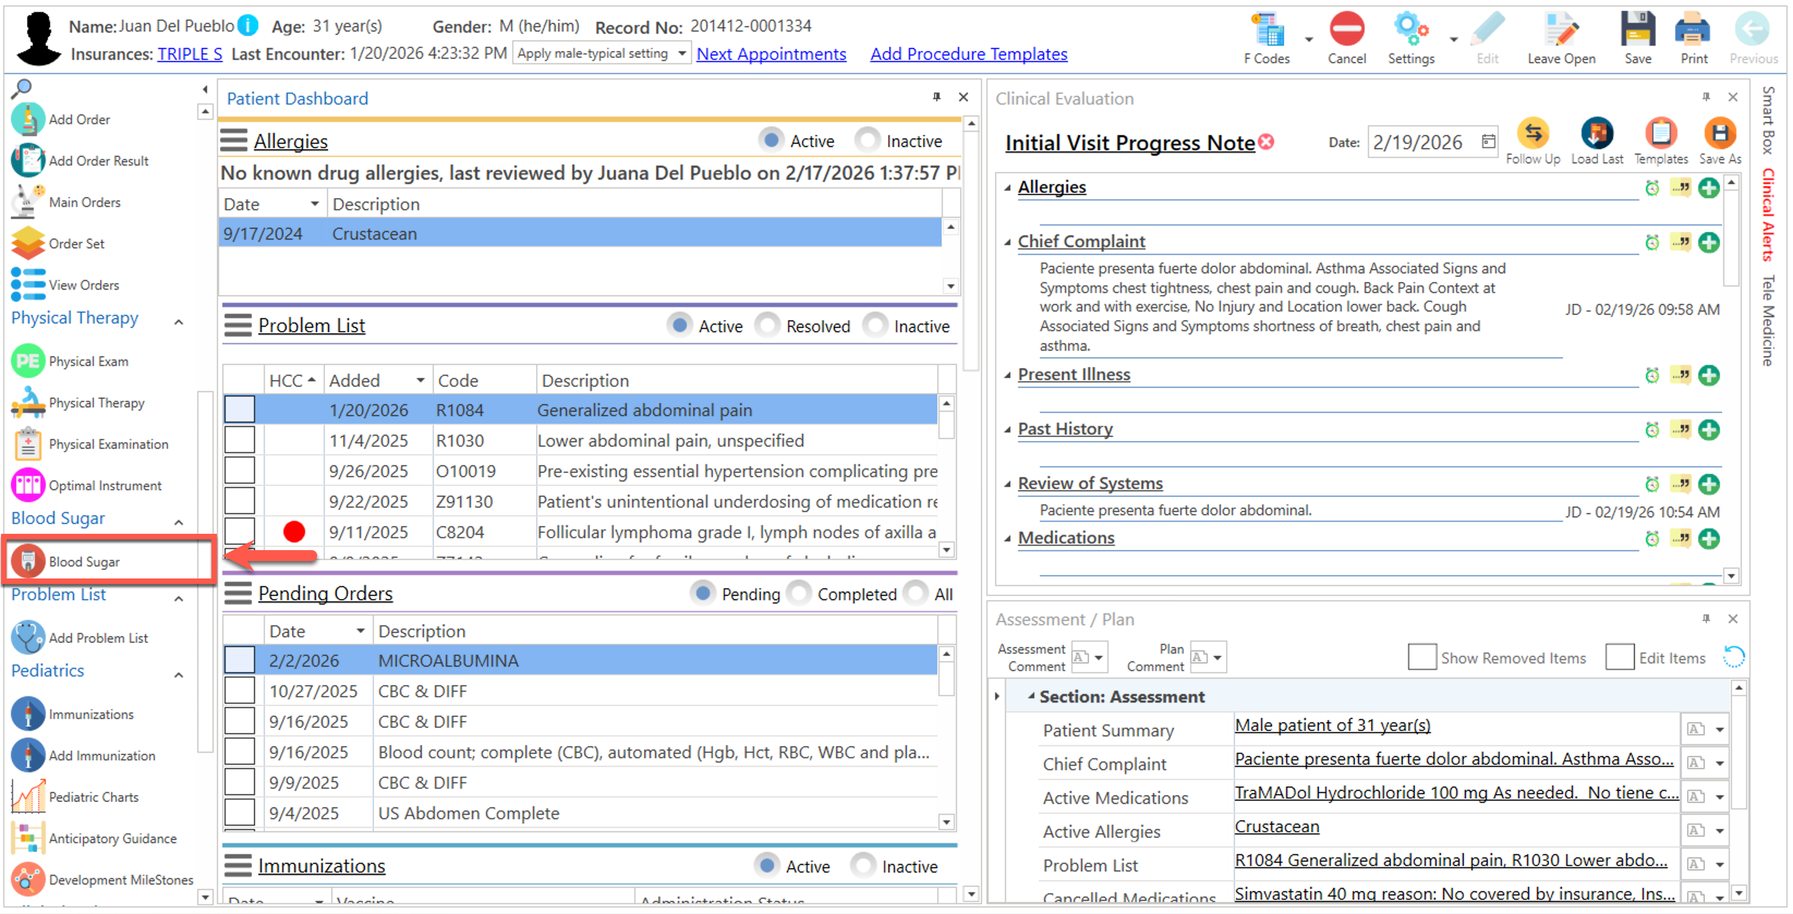Click the Blood Sugar sidebar icon
The height and width of the screenshot is (914, 1793).
click(28, 560)
